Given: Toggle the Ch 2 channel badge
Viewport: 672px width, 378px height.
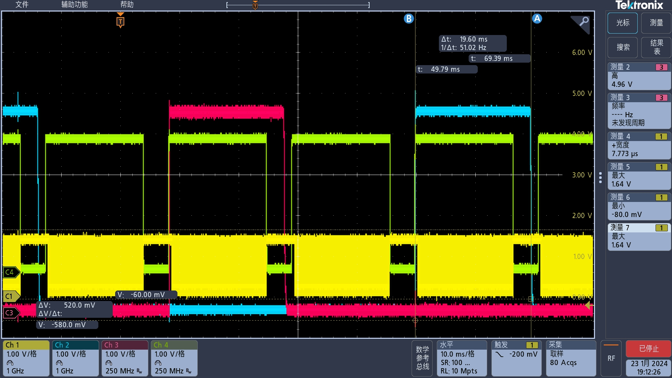Looking at the screenshot, I should point(75,358).
